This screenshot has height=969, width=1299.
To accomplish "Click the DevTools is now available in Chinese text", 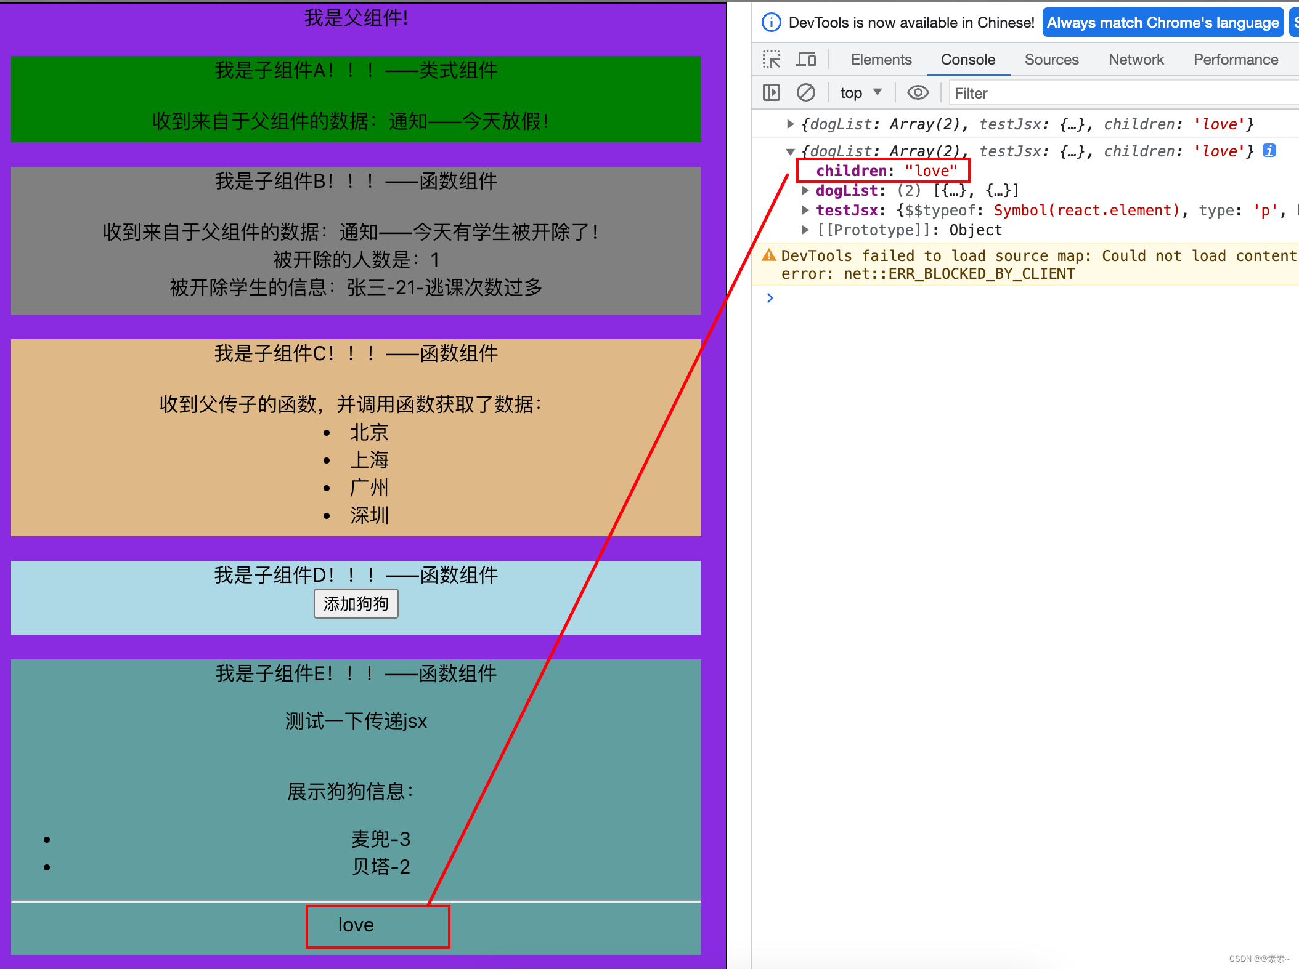I will 911,23.
